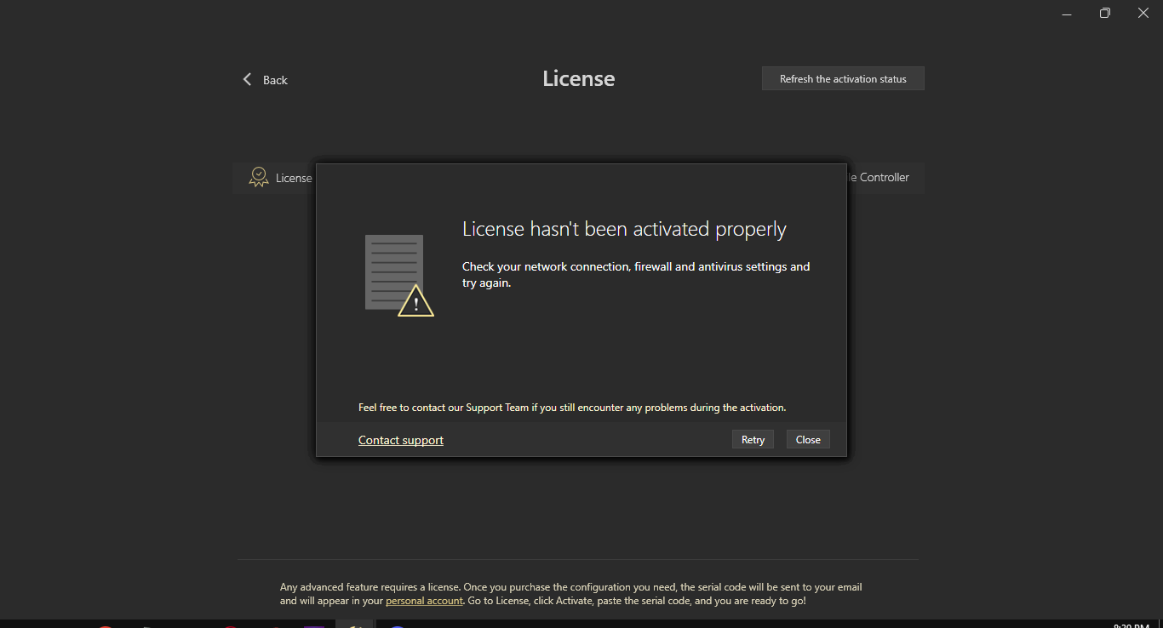Open the Contact support link
This screenshot has height=628, width=1163.
pyautogui.click(x=401, y=440)
